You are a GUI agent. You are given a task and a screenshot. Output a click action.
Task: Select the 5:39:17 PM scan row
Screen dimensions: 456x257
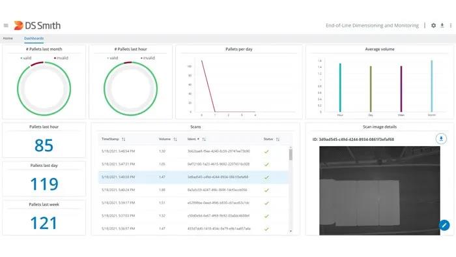pos(193,203)
